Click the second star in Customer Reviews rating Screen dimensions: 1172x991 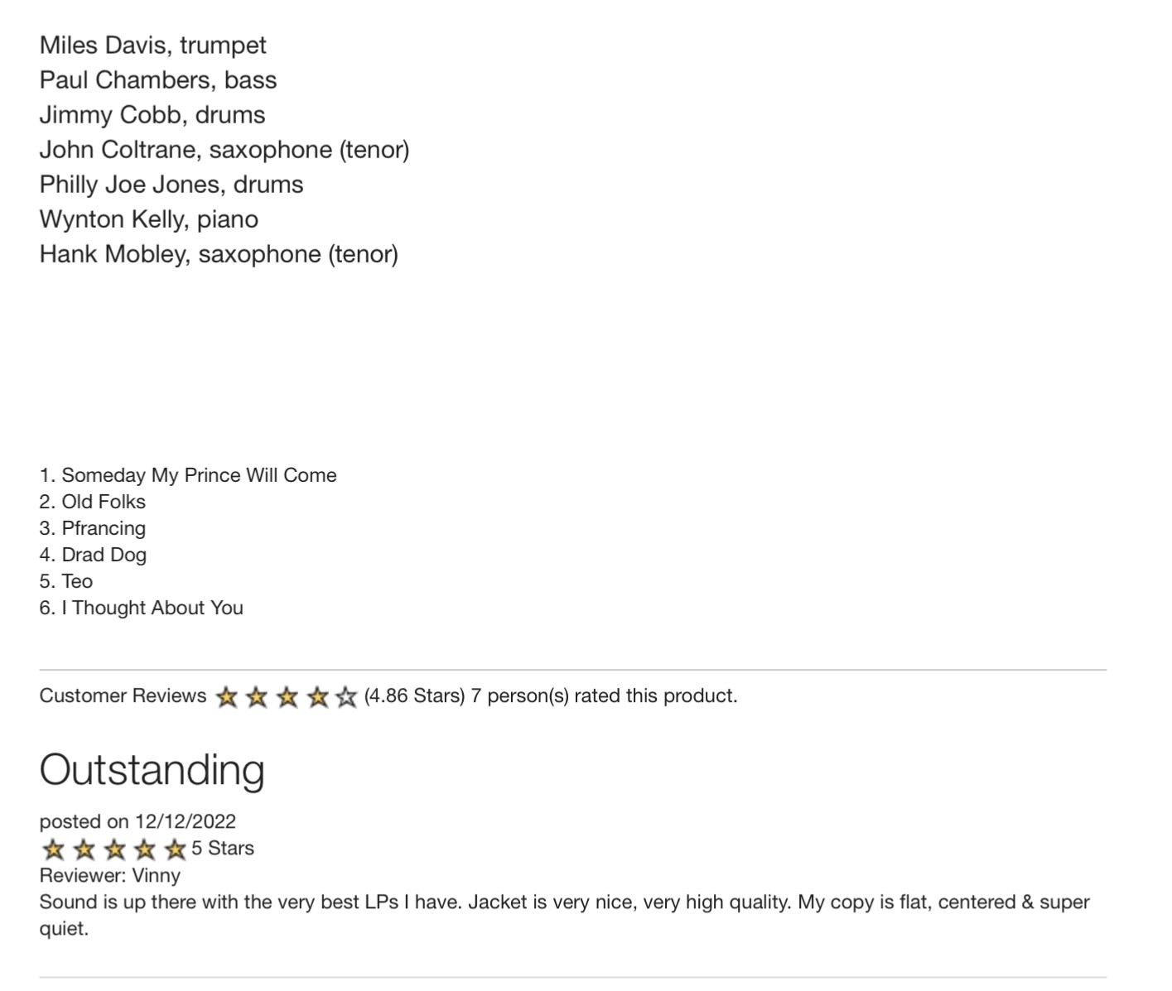pos(258,697)
